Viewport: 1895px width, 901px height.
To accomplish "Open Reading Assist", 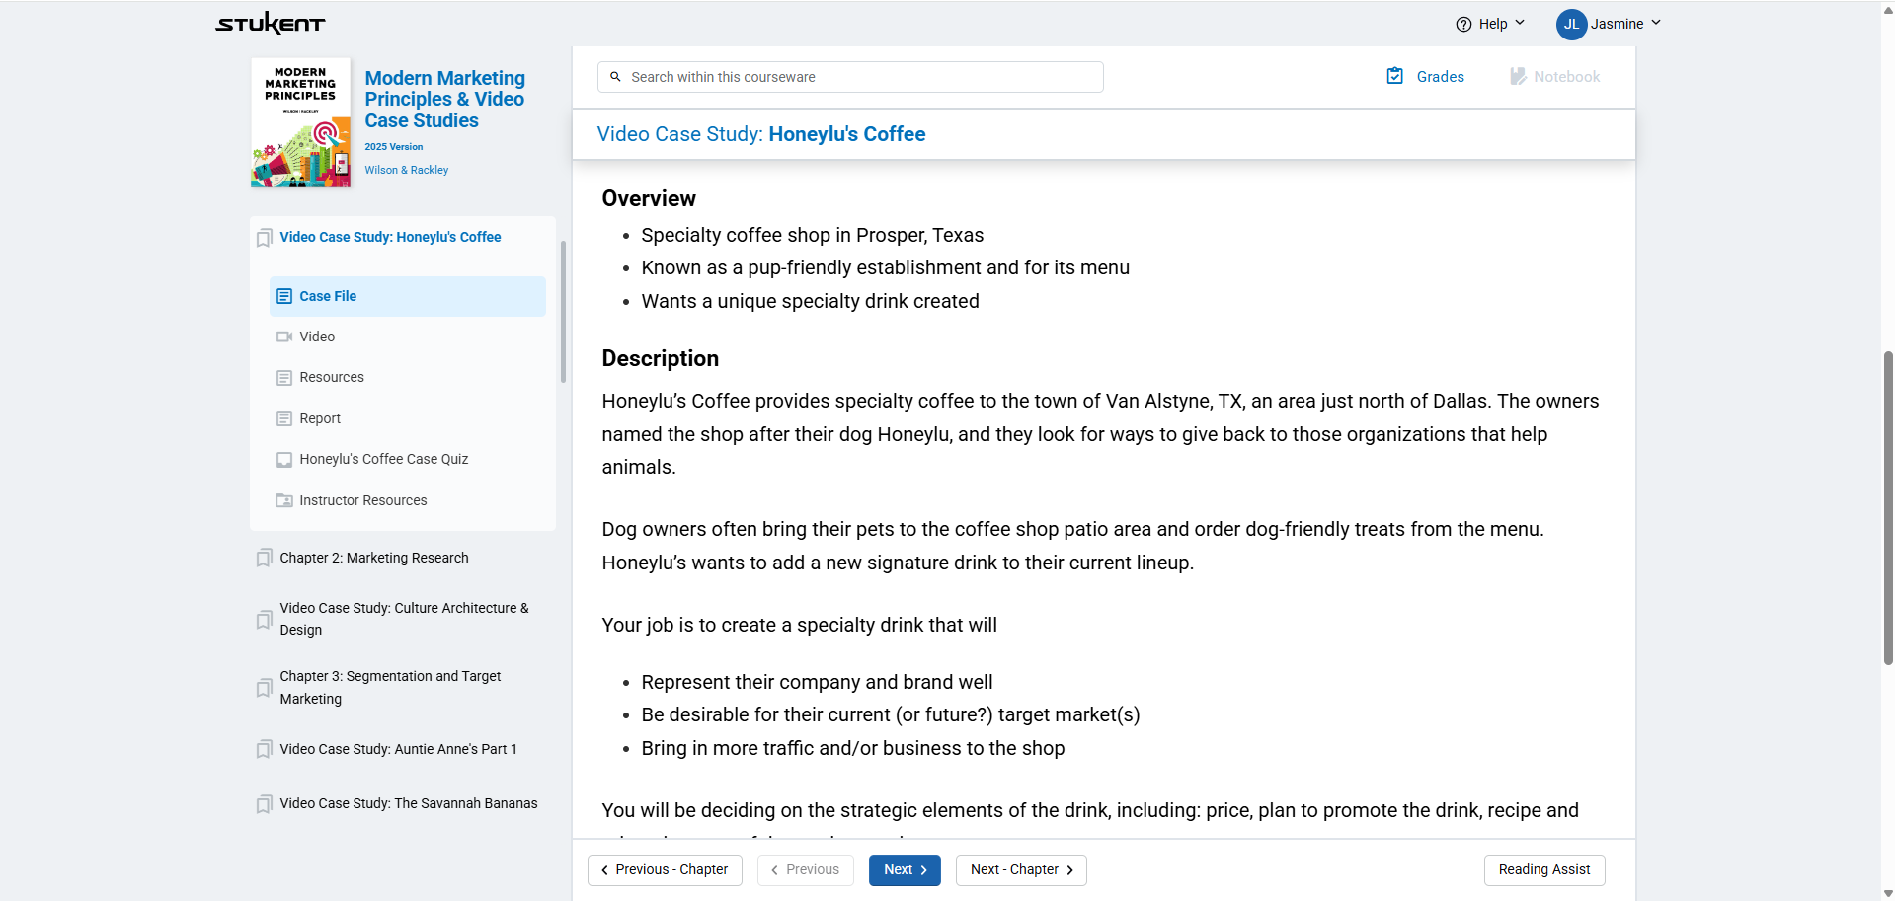I will point(1544,870).
